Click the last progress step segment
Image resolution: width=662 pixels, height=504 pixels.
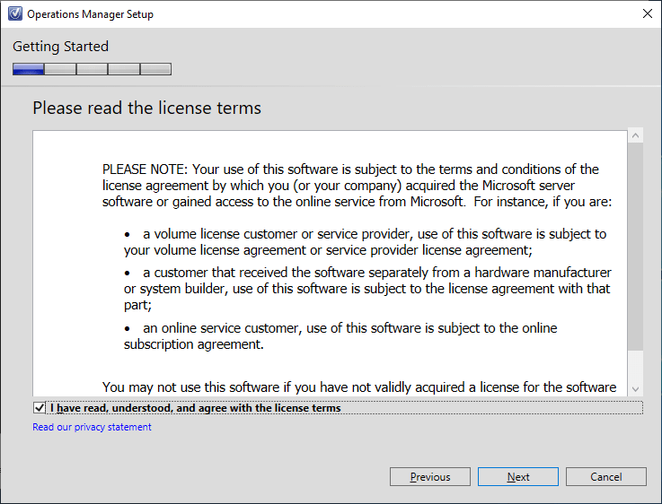pos(155,69)
